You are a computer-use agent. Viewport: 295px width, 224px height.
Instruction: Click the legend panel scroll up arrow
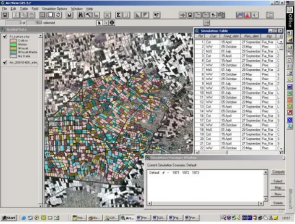pos(40,36)
